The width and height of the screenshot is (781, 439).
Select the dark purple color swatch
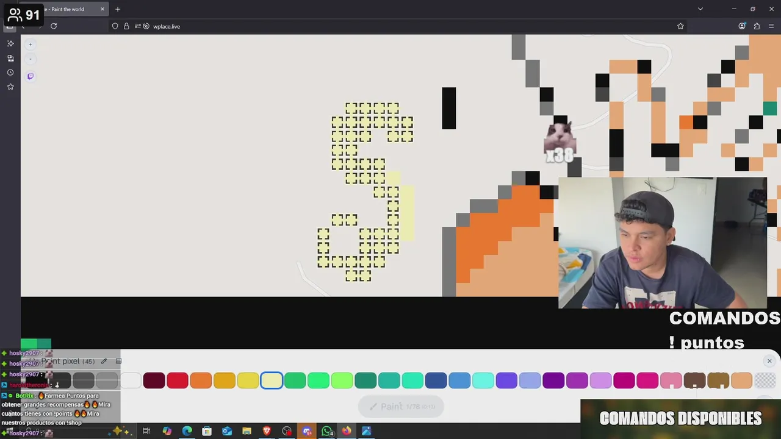(x=553, y=380)
